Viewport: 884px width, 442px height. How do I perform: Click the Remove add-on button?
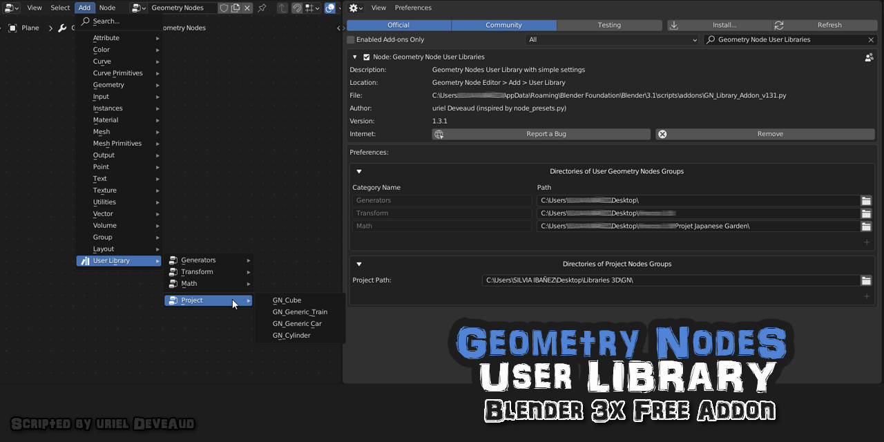[765, 134]
